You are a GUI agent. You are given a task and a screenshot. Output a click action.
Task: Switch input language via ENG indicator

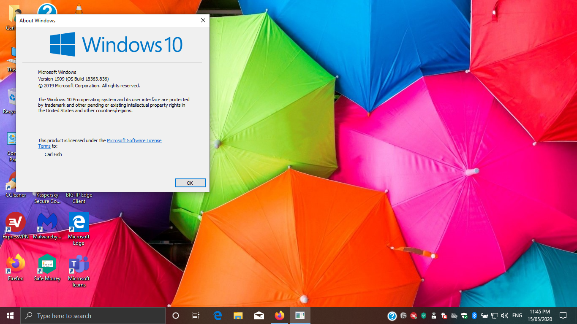click(x=517, y=316)
